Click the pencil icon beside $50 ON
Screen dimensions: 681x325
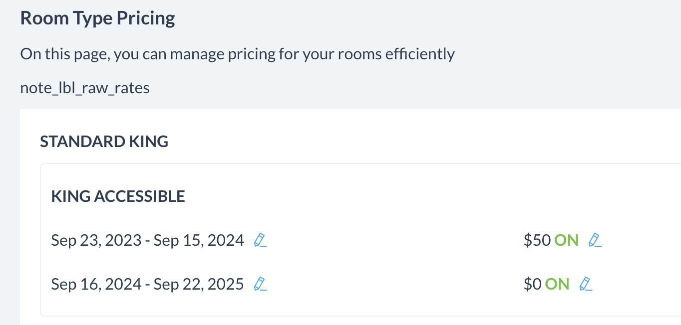[x=595, y=240]
